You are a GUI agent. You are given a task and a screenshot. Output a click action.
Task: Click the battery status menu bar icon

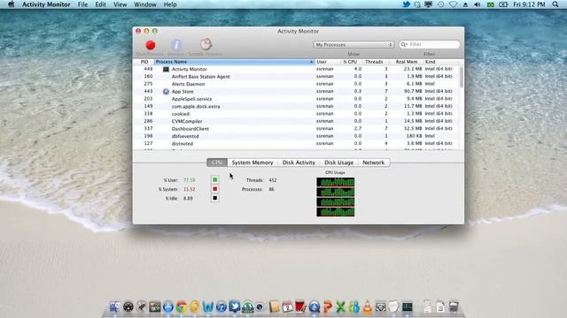503,4
